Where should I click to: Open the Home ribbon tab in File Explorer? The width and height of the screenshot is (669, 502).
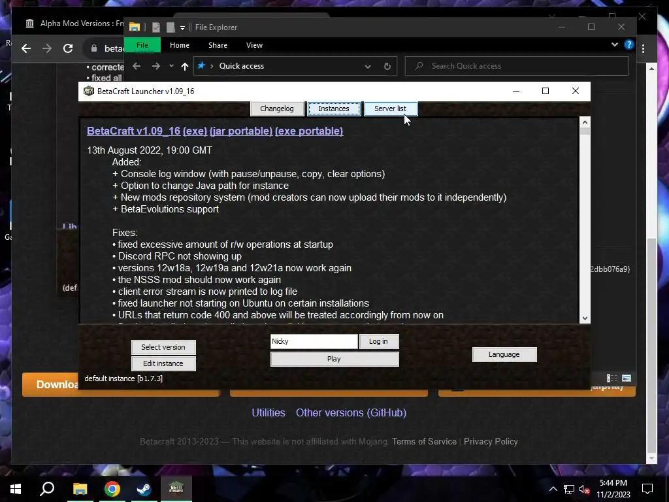point(180,45)
